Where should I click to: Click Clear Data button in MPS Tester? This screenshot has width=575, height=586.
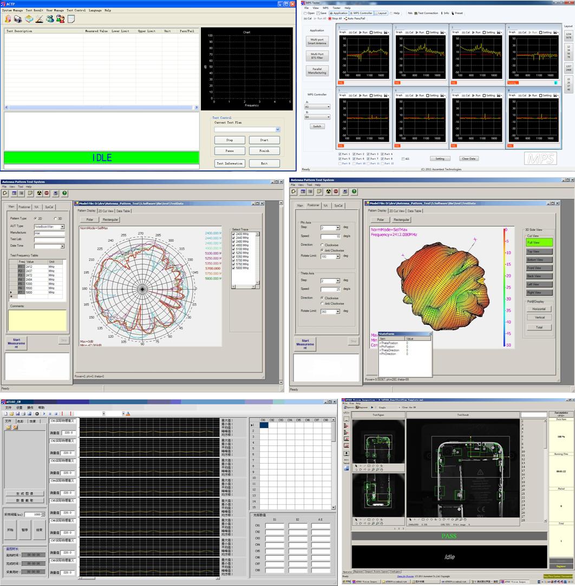click(x=468, y=159)
